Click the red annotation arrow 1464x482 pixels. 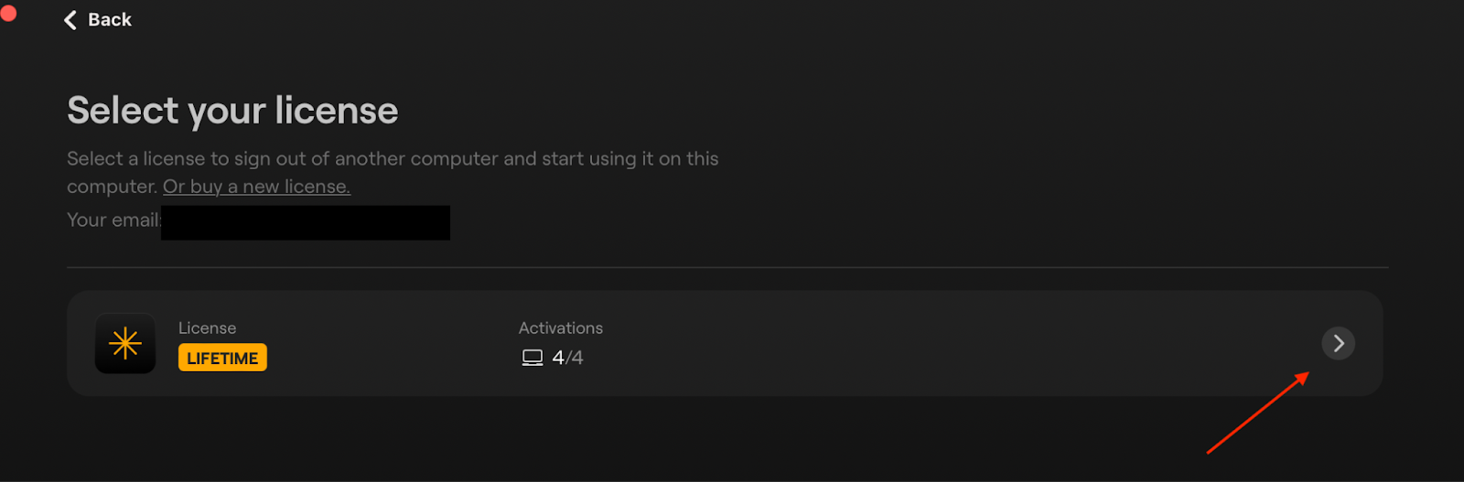[1258, 412]
